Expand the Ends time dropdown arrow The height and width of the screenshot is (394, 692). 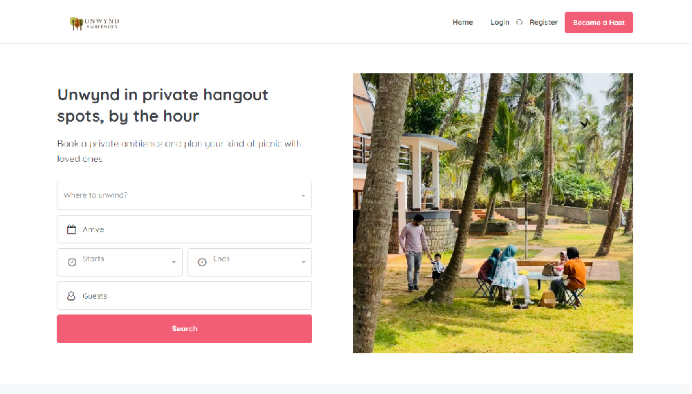[x=303, y=263]
